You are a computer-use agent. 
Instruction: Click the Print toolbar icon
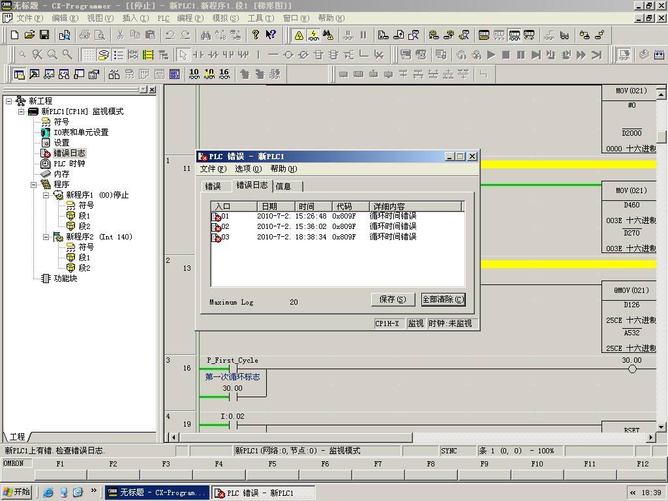tap(85, 35)
